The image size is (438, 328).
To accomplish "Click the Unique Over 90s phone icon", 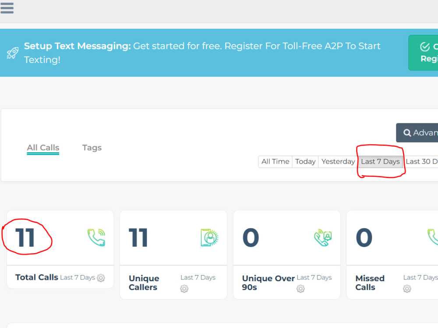I will coord(323,237).
